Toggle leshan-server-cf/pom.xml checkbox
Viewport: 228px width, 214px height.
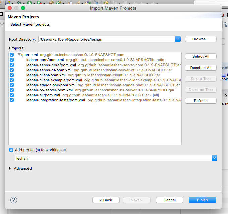(12, 70)
